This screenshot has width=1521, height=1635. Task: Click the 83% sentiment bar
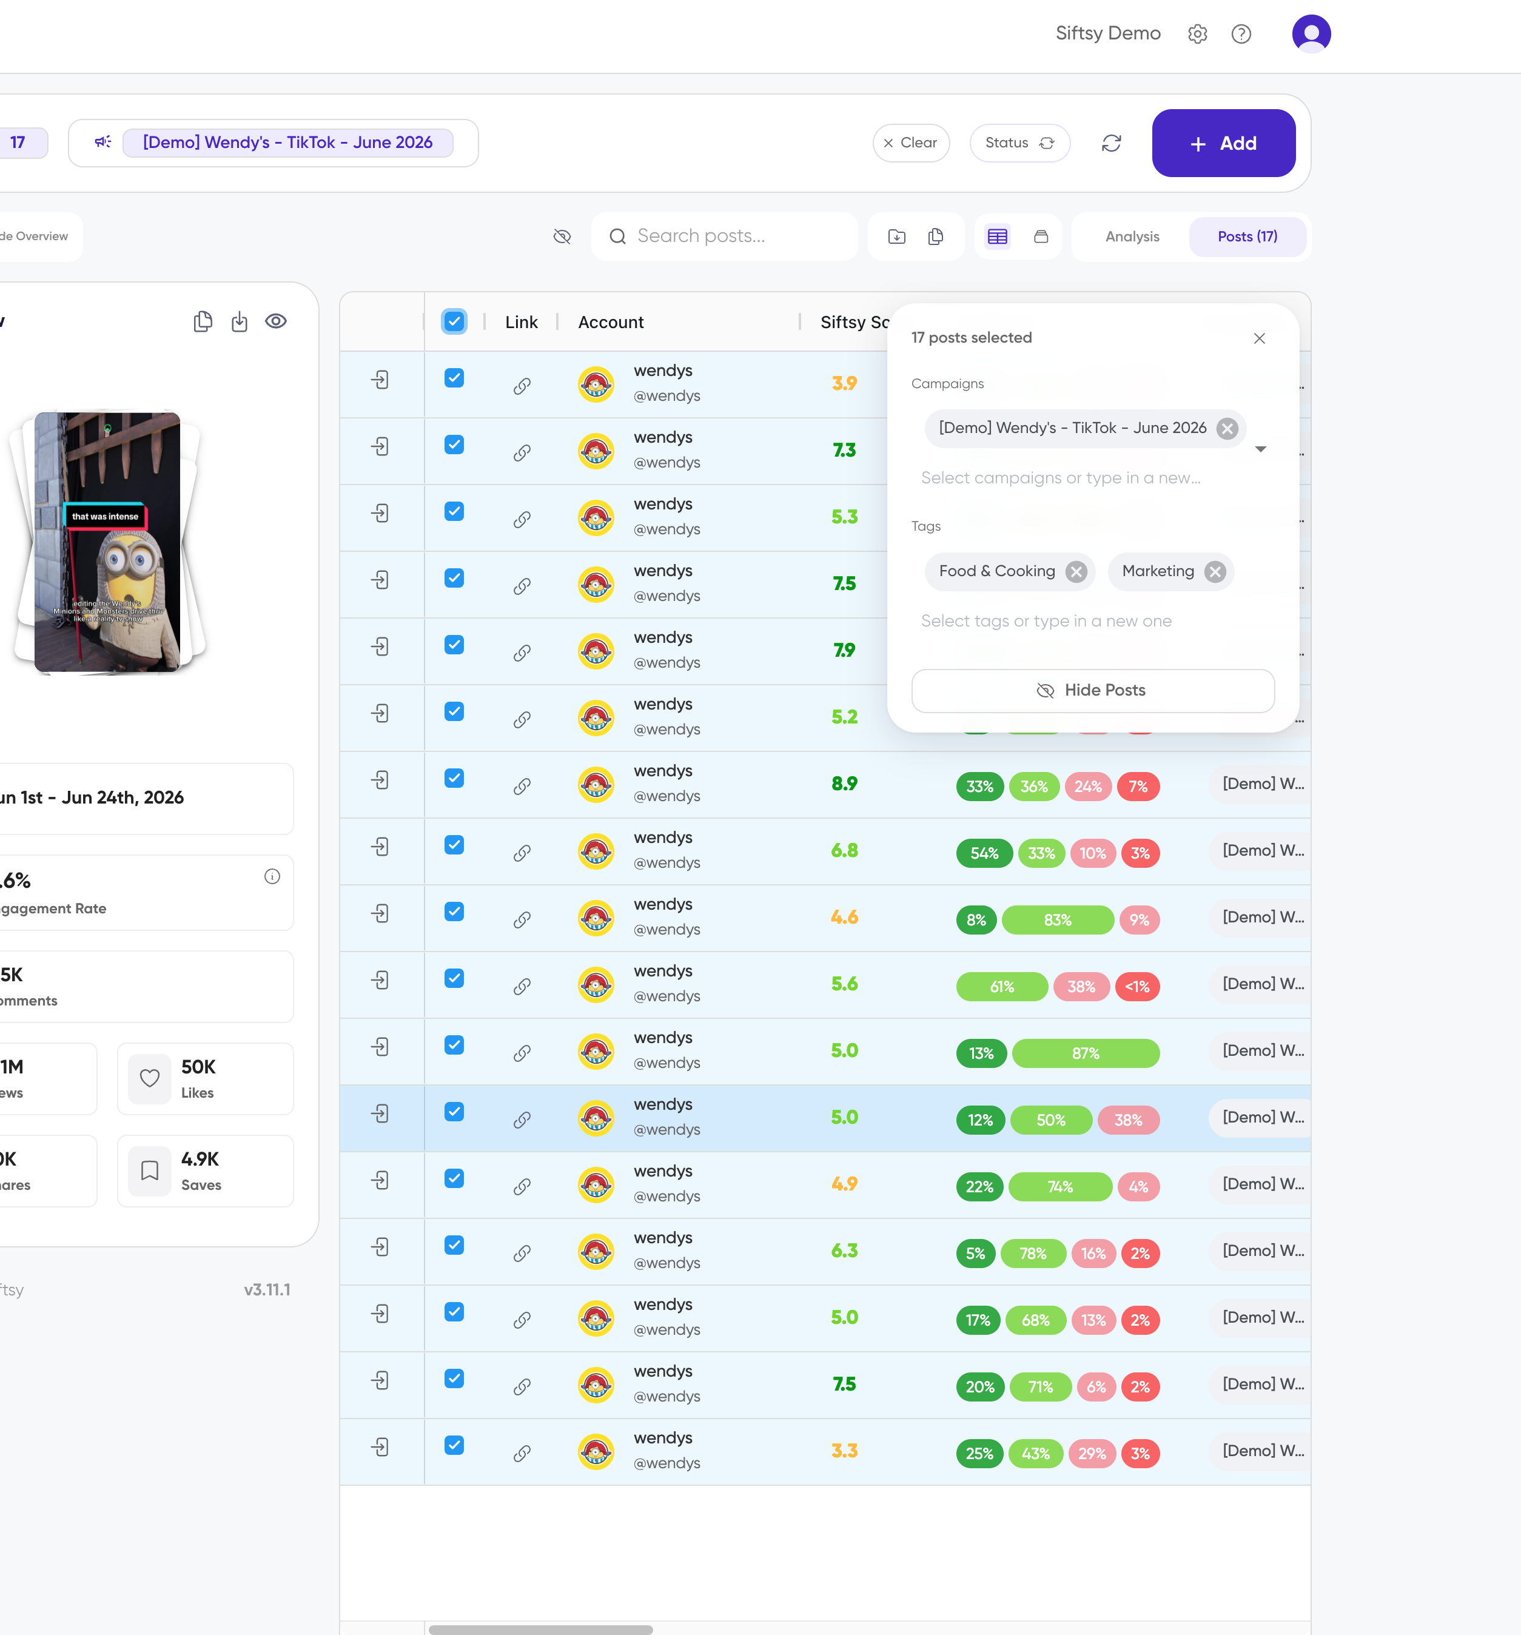1057,919
